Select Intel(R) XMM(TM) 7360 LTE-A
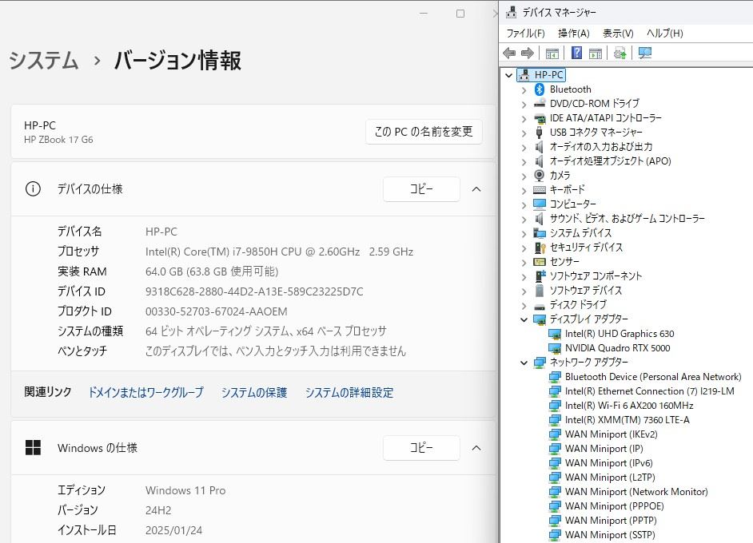 click(627, 420)
